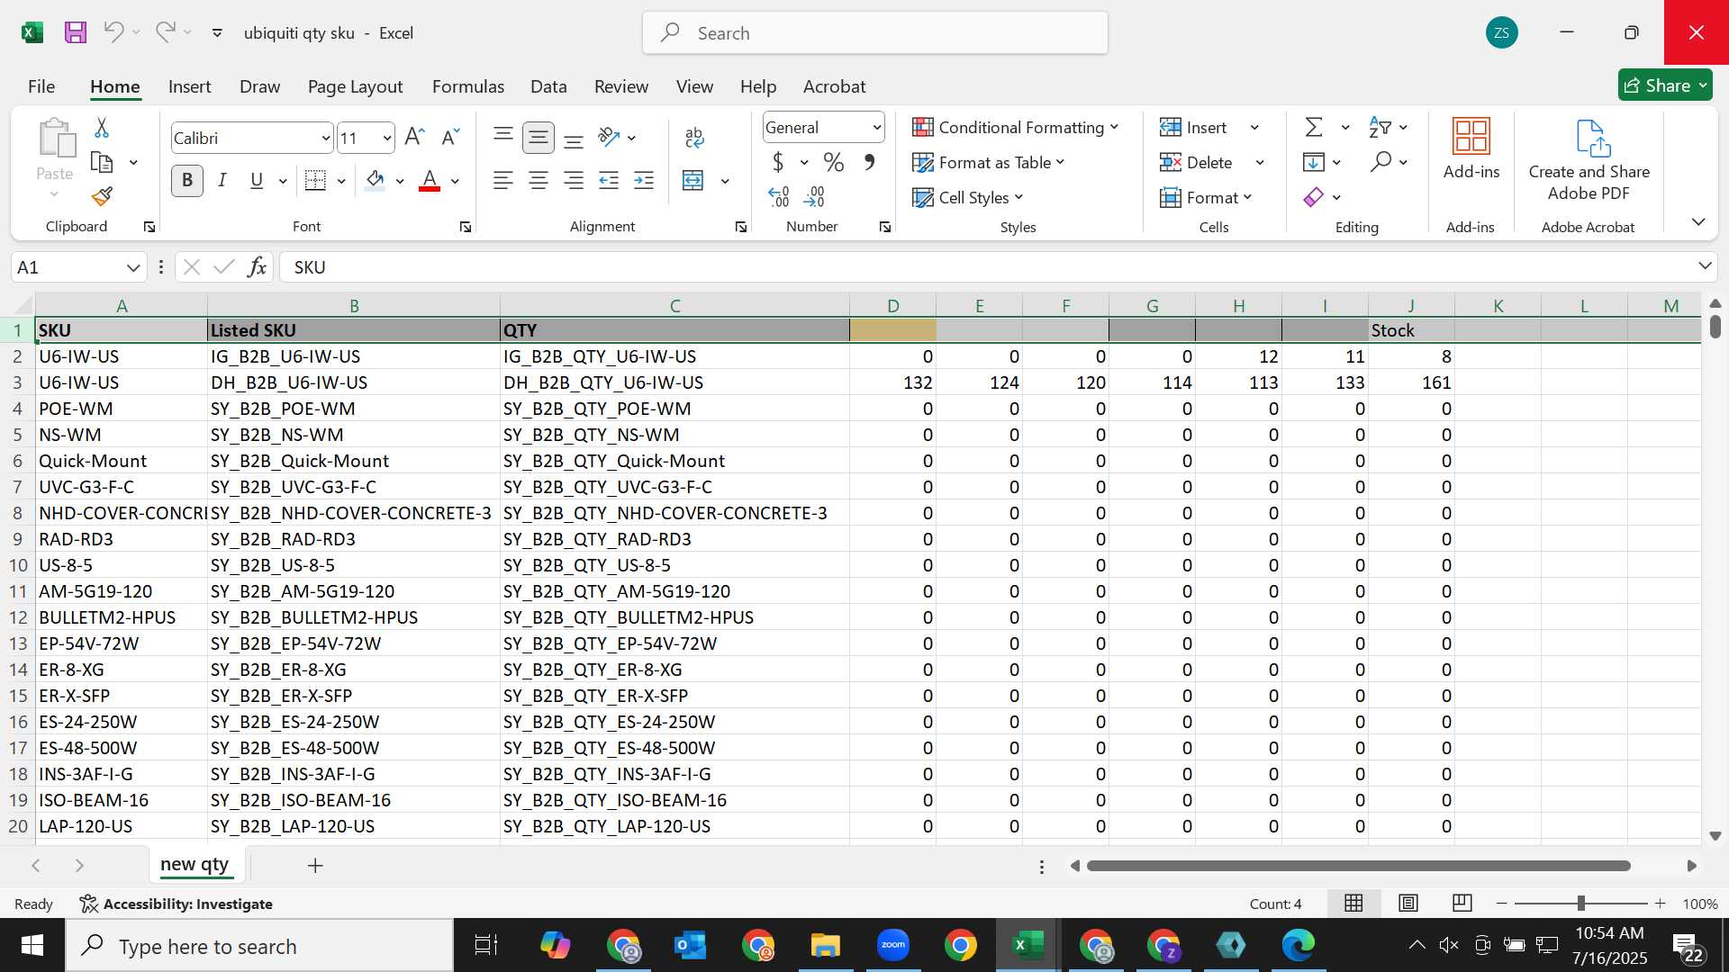Apply Comma Style number format
This screenshot has width=1729, height=972.
[869, 163]
